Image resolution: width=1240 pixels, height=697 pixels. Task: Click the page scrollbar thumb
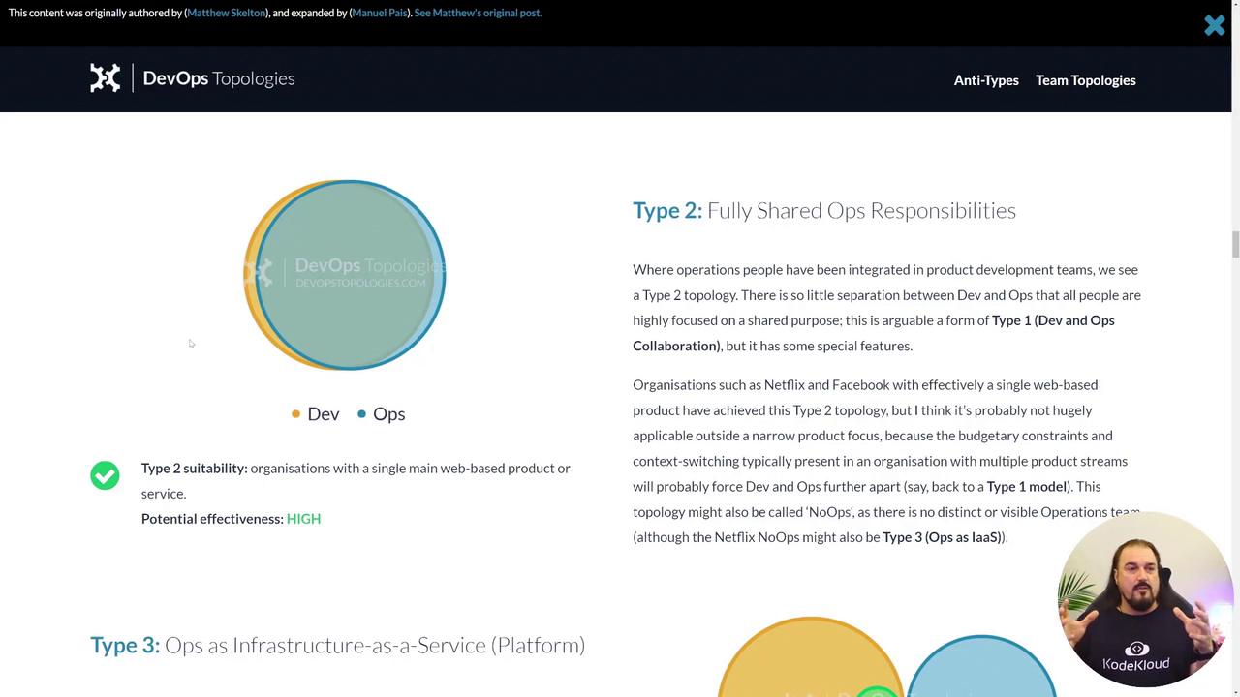(x=1234, y=244)
